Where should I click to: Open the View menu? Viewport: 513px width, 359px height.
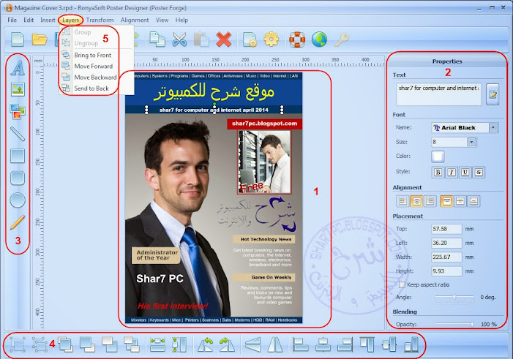coord(162,20)
